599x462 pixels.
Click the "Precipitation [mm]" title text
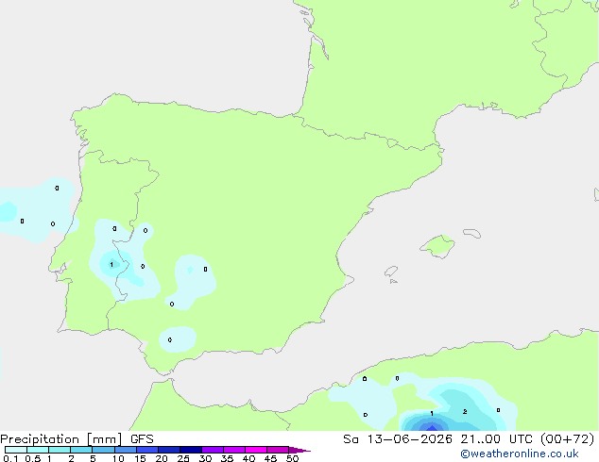tap(60, 439)
